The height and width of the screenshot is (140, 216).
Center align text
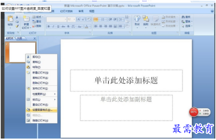[x=101, y=26]
